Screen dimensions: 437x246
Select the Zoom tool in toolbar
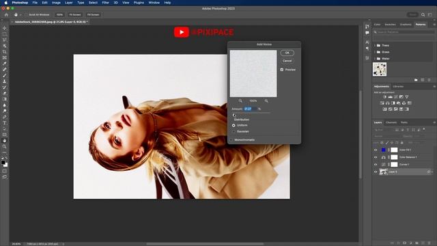[x=5, y=146]
